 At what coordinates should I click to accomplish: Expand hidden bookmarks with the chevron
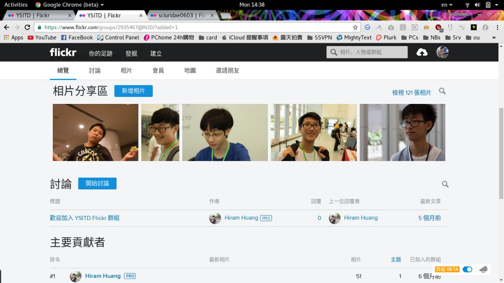pyautogui.click(x=494, y=37)
